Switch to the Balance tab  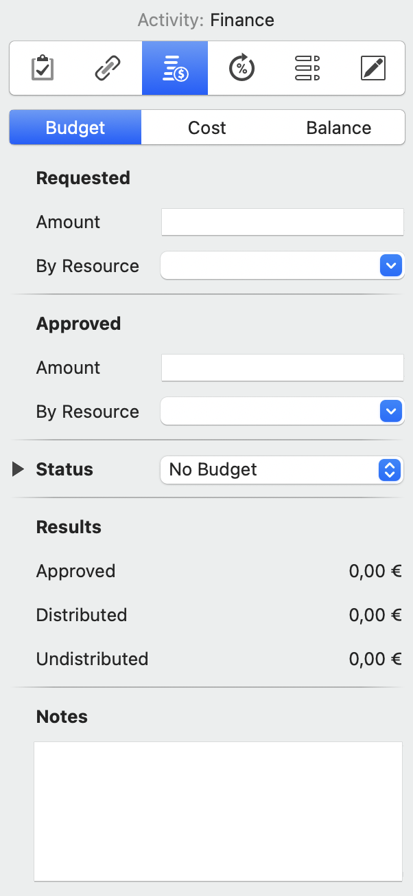coord(338,128)
